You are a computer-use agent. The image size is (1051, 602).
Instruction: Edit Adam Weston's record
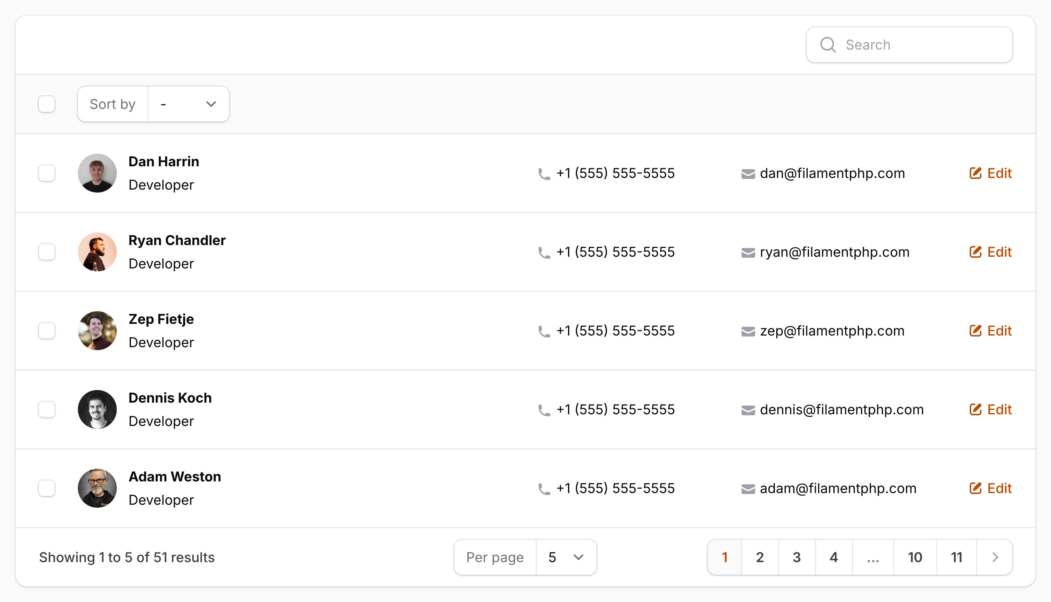(991, 488)
